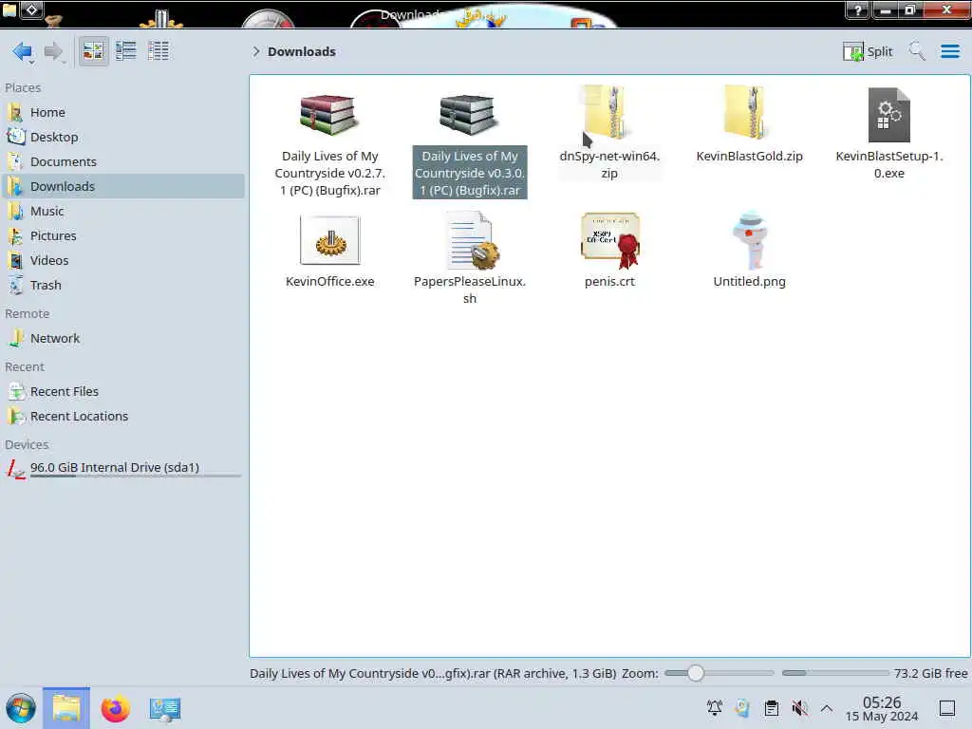This screenshot has width=972, height=729.
Task: Open Pictures in Places
Action: (123, 236)
